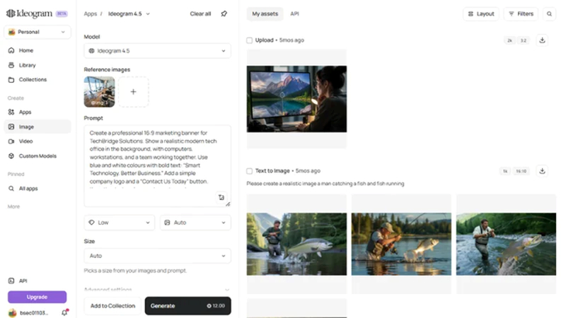Open Home from the sidebar
Screen dimensions: 566x318
(26, 50)
